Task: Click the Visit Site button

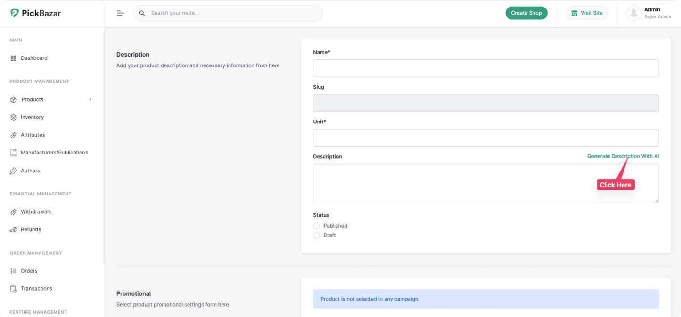Action: pyautogui.click(x=587, y=13)
